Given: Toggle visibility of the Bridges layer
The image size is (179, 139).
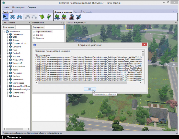Looking at the screenshot, I should 10,40.
